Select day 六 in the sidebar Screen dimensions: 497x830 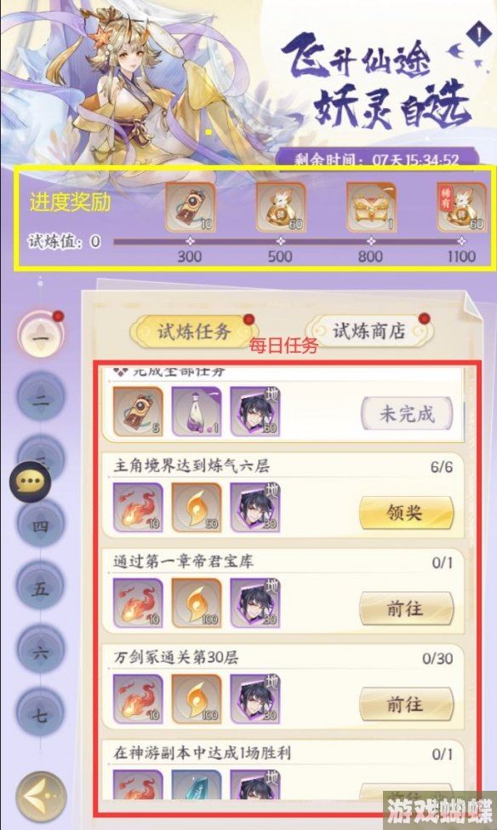click(x=41, y=652)
